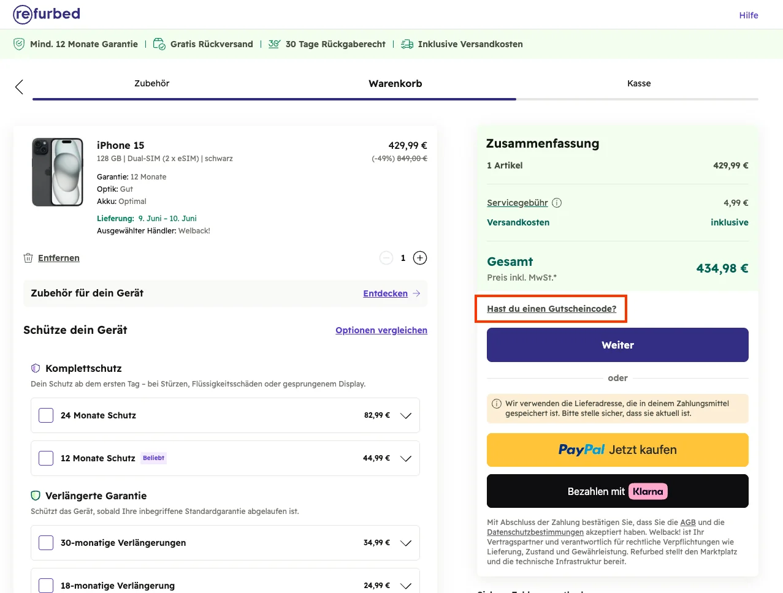
Task: Click Optionen vergleichen
Action: 381,330
